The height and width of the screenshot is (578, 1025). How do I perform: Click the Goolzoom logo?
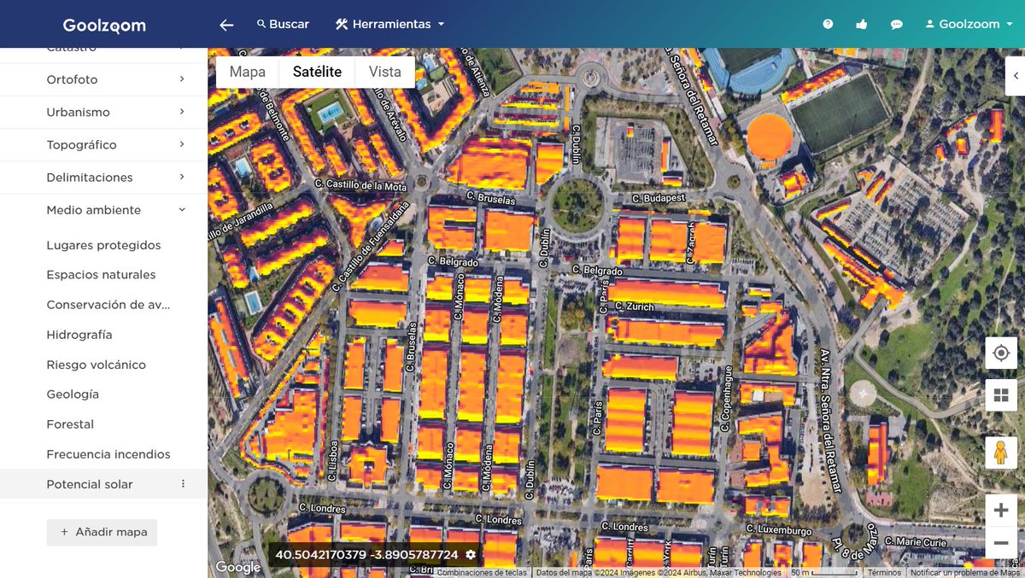coord(104,25)
